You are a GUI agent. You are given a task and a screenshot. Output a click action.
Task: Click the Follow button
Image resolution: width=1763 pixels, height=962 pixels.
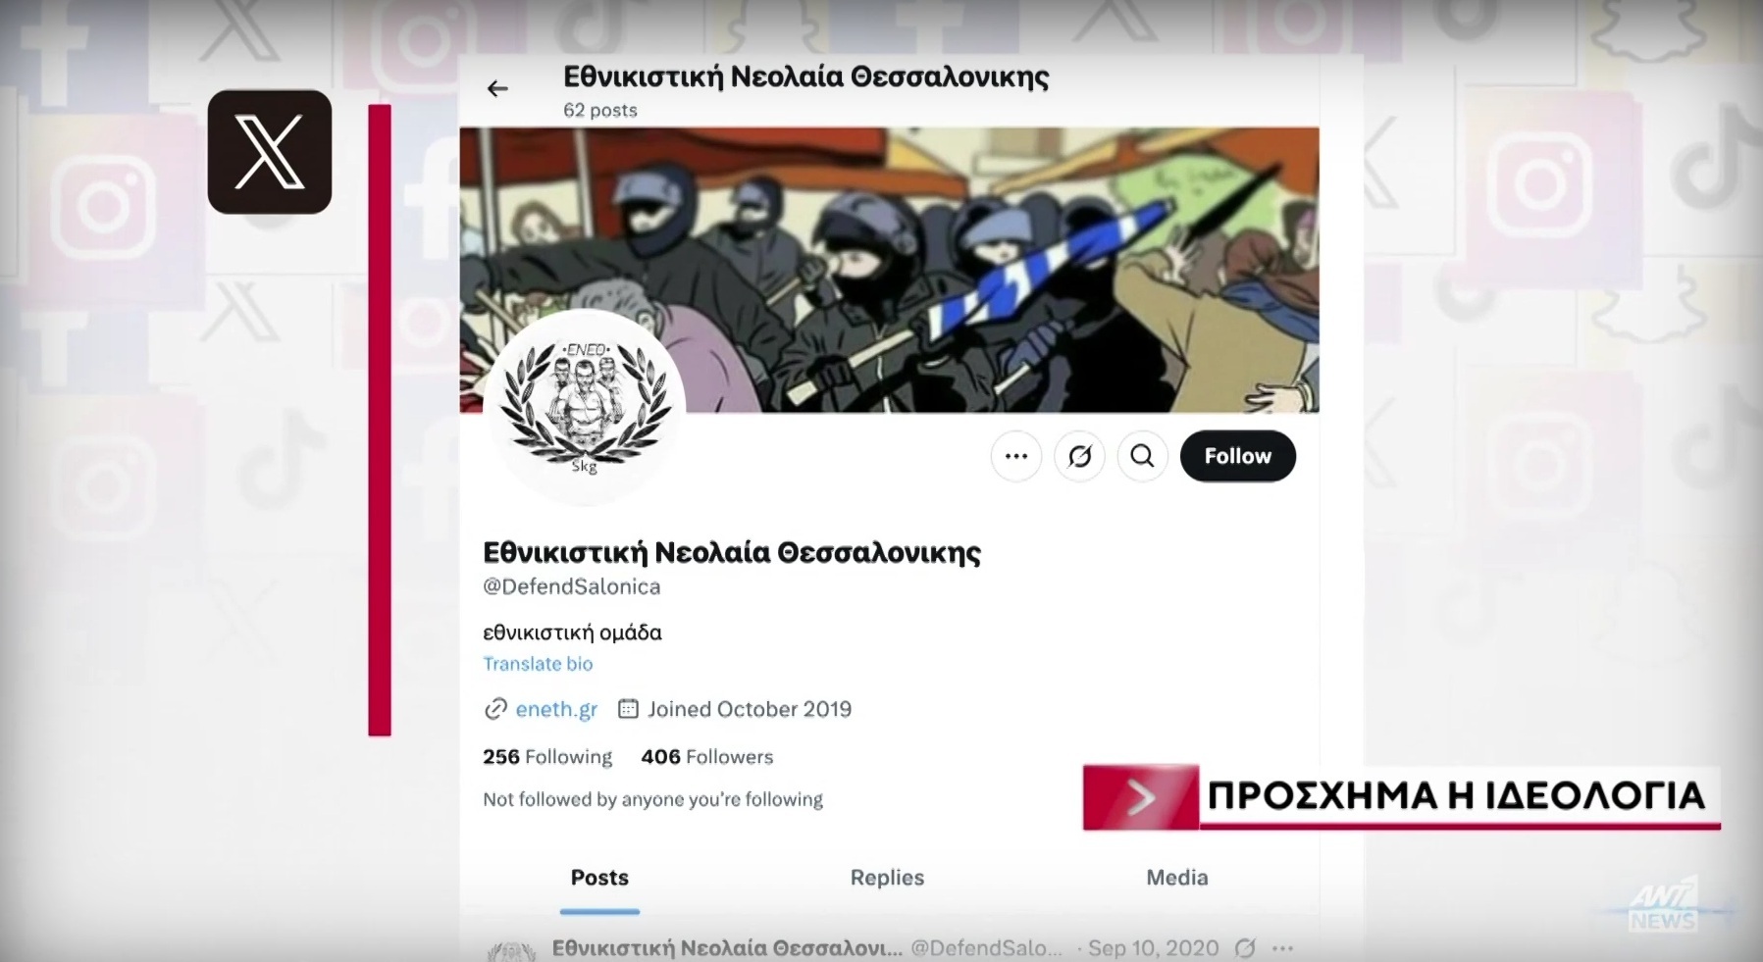1237,456
